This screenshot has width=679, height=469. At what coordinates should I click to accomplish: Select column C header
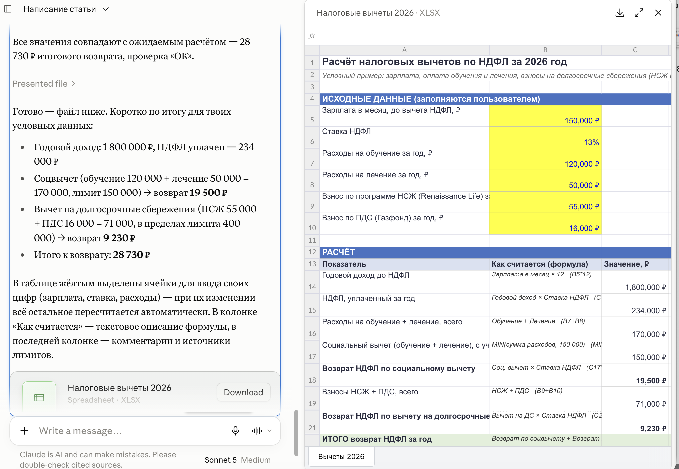635,50
